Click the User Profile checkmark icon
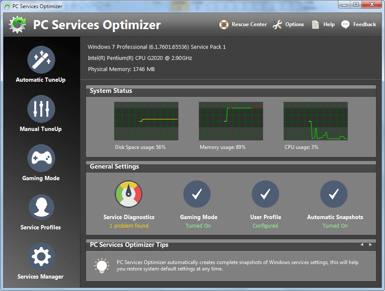 pyautogui.click(x=265, y=194)
